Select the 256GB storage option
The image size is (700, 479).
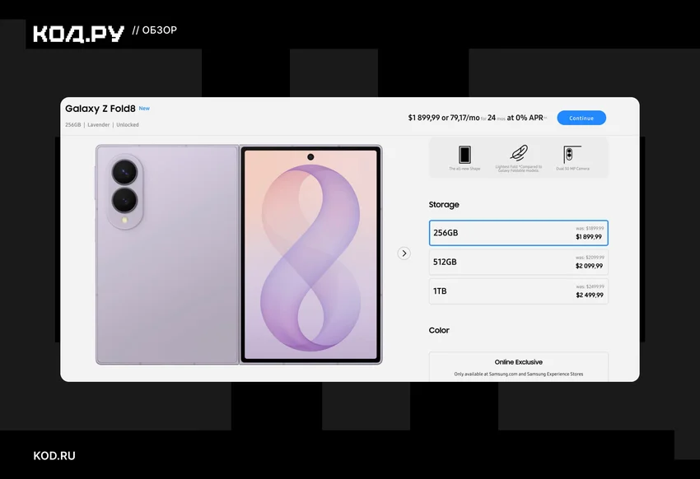pyautogui.click(x=518, y=233)
